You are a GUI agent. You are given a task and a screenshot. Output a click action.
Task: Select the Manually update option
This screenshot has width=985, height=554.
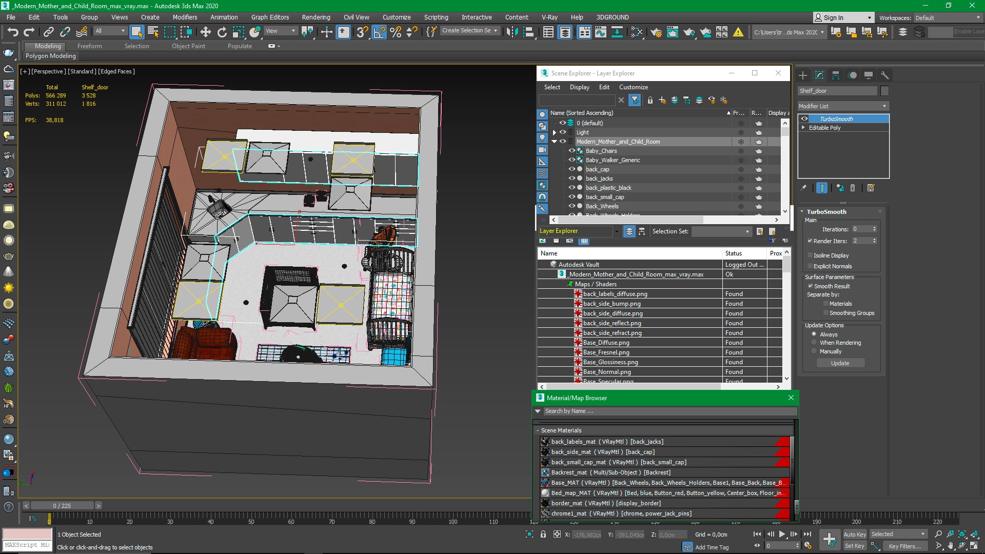point(814,351)
